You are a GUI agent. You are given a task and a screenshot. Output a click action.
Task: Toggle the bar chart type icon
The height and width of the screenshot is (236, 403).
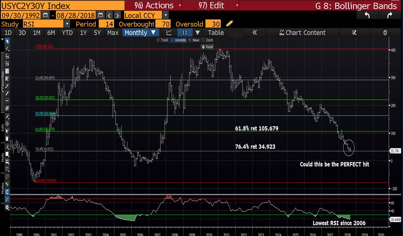(185, 33)
